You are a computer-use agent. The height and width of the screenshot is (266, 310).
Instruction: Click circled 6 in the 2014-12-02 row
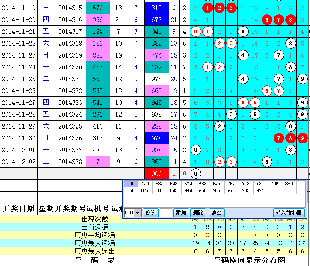click(x=266, y=162)
